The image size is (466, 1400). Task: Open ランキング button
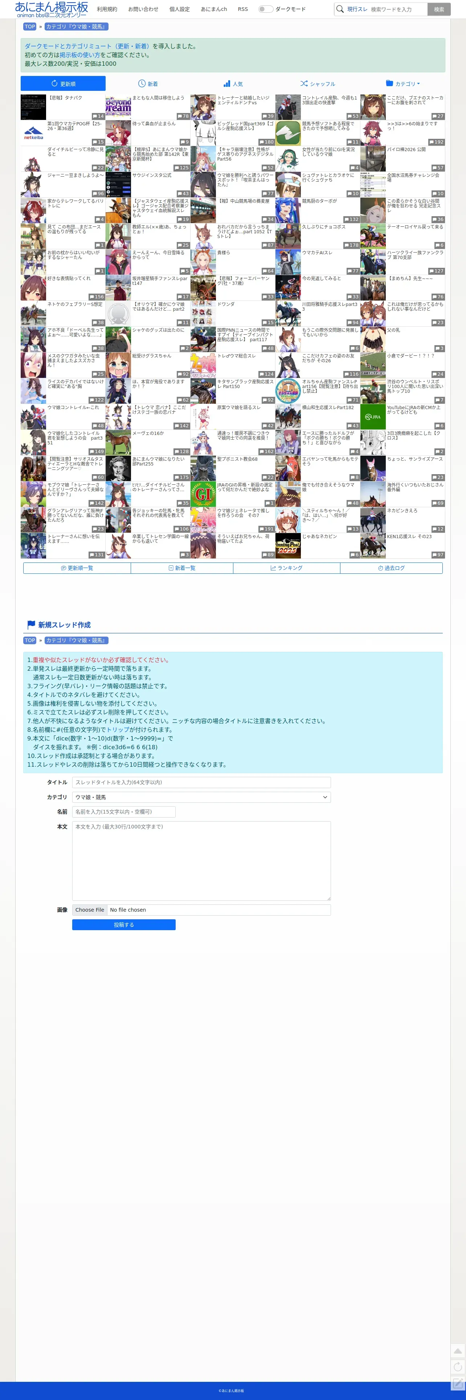(x=287, y=568)
